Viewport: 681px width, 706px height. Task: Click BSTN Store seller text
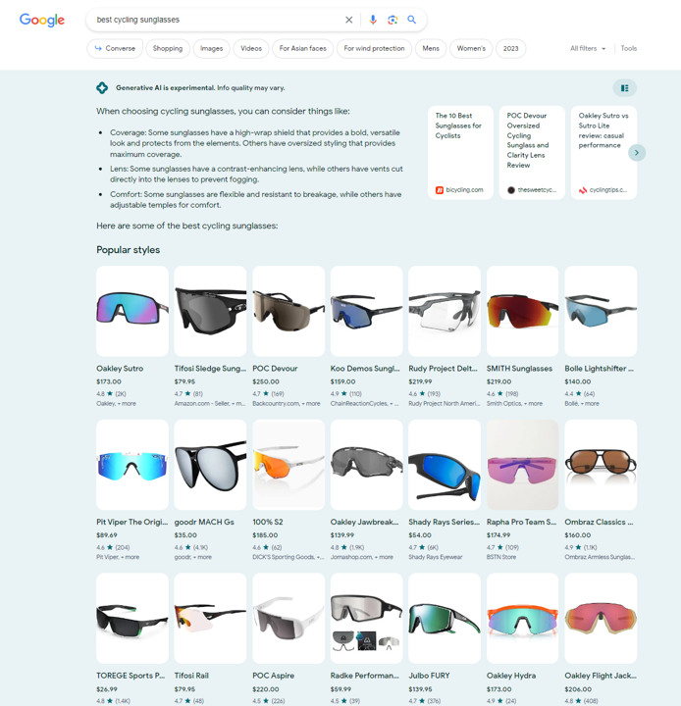point(501,557)
